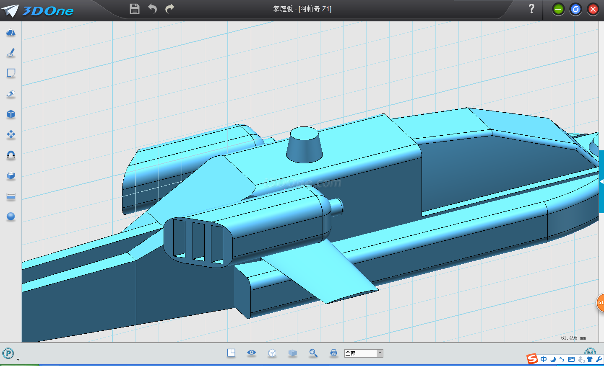The height and width of the screenshot is (366, 604).
Task: Undo the last action
Action: tap(152, 9)
